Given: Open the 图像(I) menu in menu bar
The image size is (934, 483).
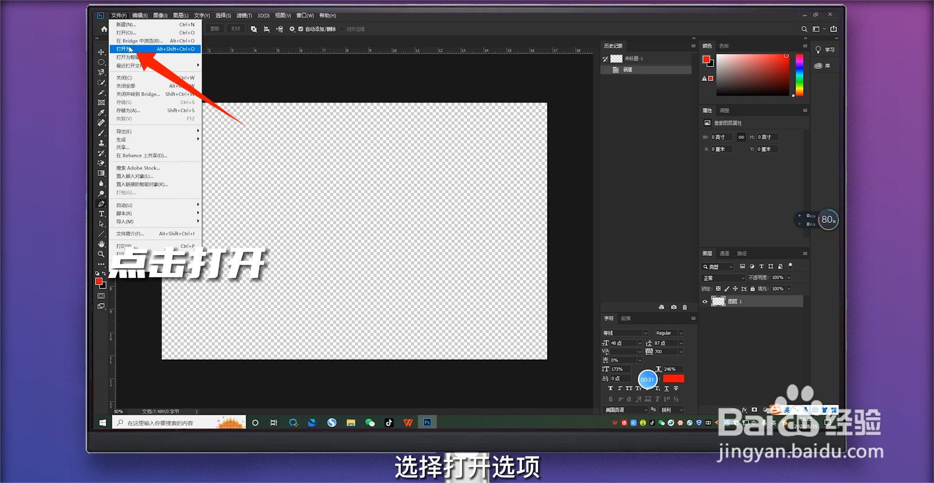Looking at the screenshot, I should tap(160, 16).
